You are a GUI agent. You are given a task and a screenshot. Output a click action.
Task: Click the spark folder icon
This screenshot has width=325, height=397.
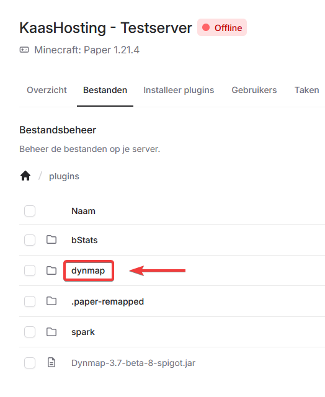click(x=51, y=332)
